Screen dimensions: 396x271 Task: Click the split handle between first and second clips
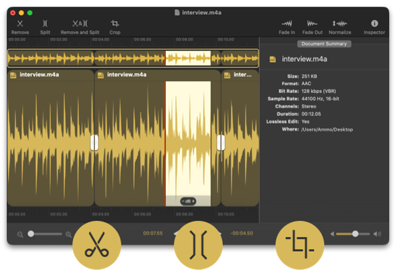95,143
